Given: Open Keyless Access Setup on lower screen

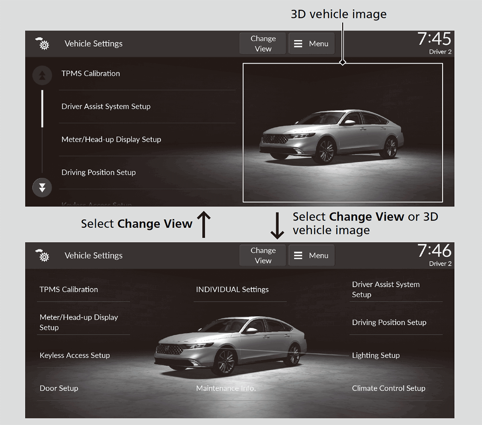Looking at the screenshot, I should [x=75, y=355].
